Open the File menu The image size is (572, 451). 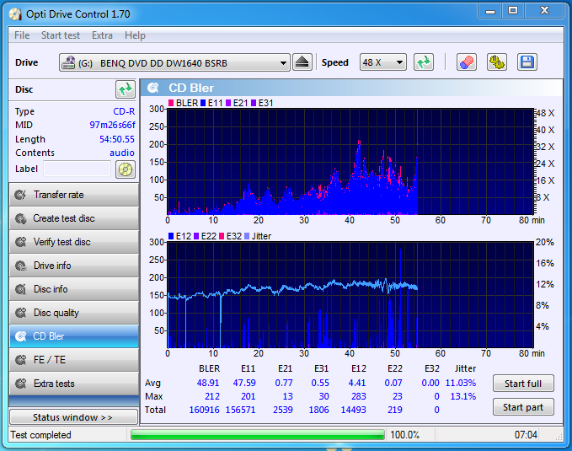22,35
